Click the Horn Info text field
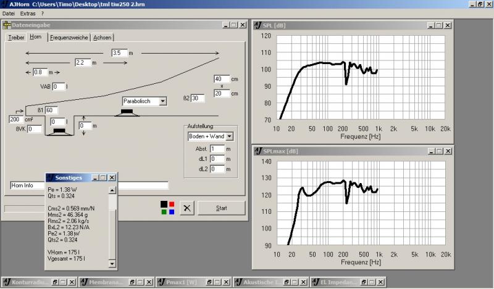Screen dimensions: 494x289 (x=89, y=185)
